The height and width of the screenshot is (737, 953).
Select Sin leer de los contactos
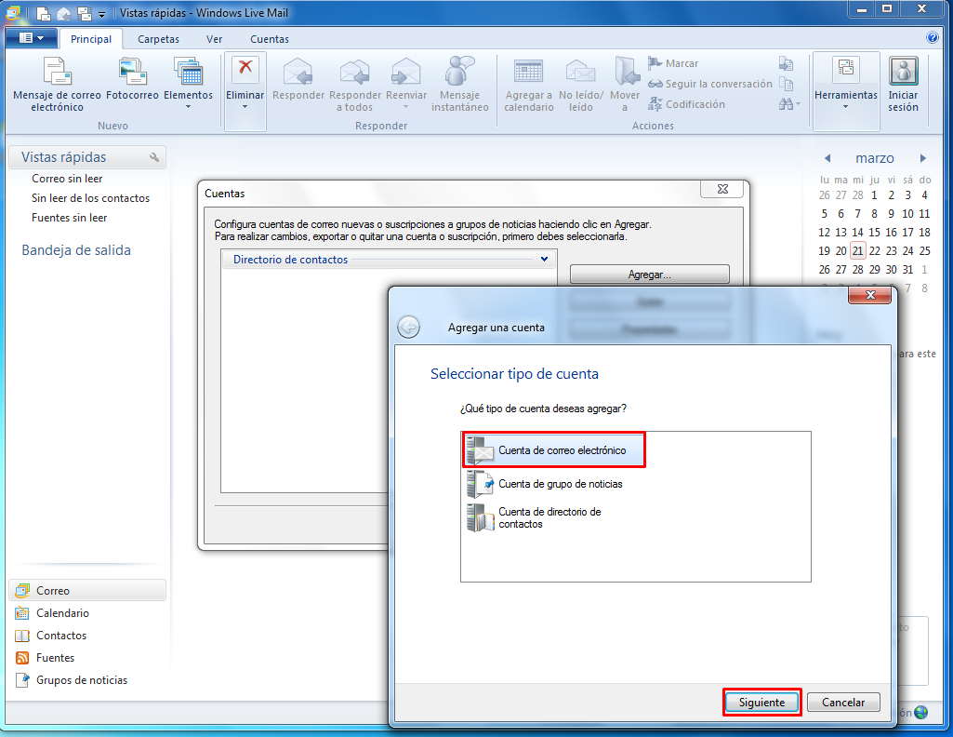click(90, 198)
